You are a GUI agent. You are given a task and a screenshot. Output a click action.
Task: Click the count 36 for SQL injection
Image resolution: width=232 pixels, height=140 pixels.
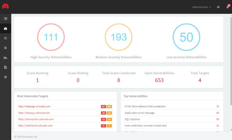217,119
